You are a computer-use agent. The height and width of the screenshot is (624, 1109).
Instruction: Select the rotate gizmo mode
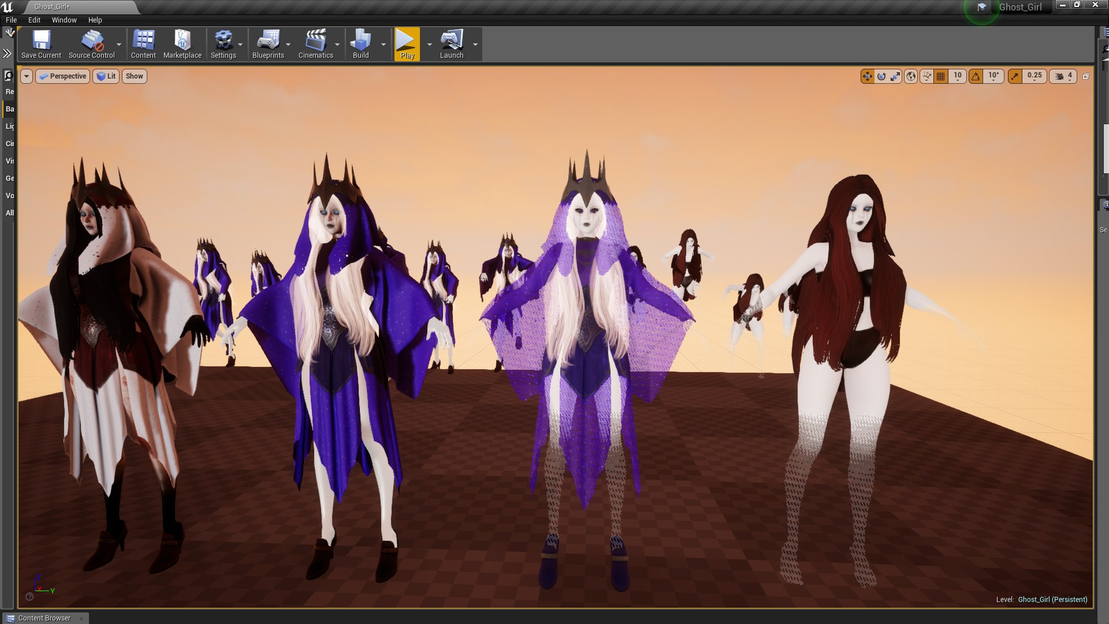(881, 76)
